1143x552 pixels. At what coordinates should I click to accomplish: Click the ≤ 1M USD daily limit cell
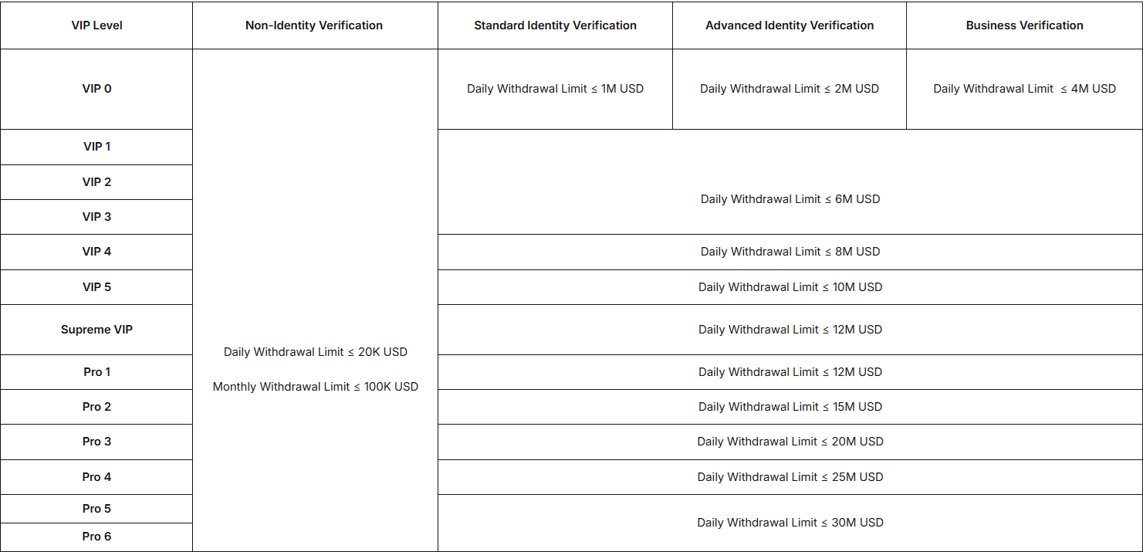(555, 89)
